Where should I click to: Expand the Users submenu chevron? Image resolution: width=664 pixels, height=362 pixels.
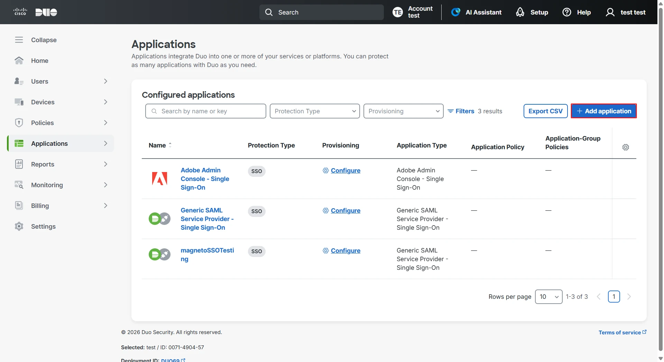coord(106,81)
